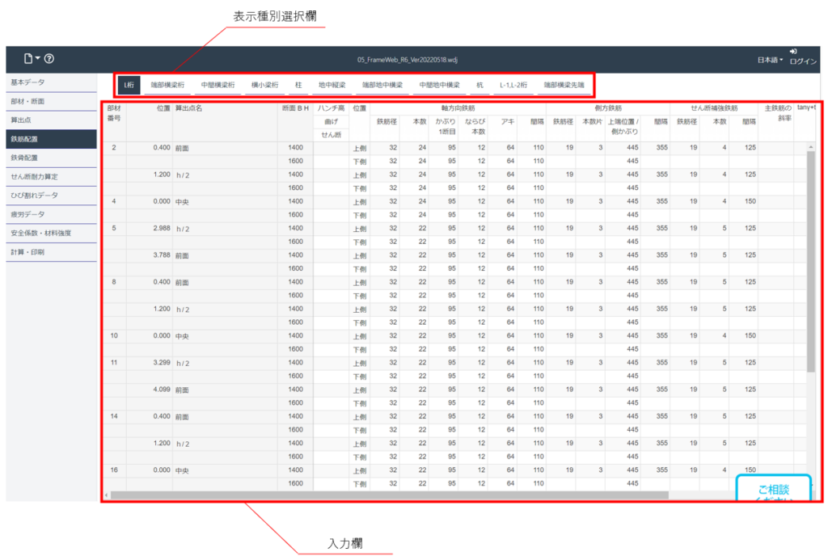Go to せん断耐力算定 in the sidebar

pyautogui.click(x=51, y=177)
